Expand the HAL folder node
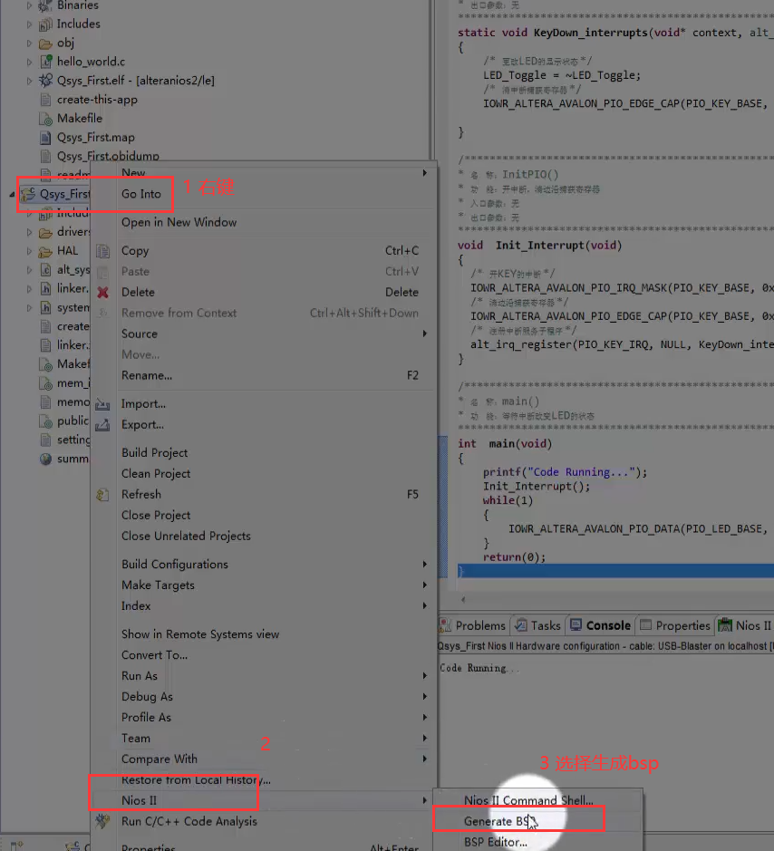 pyautogui.click(x=29, y=251)
